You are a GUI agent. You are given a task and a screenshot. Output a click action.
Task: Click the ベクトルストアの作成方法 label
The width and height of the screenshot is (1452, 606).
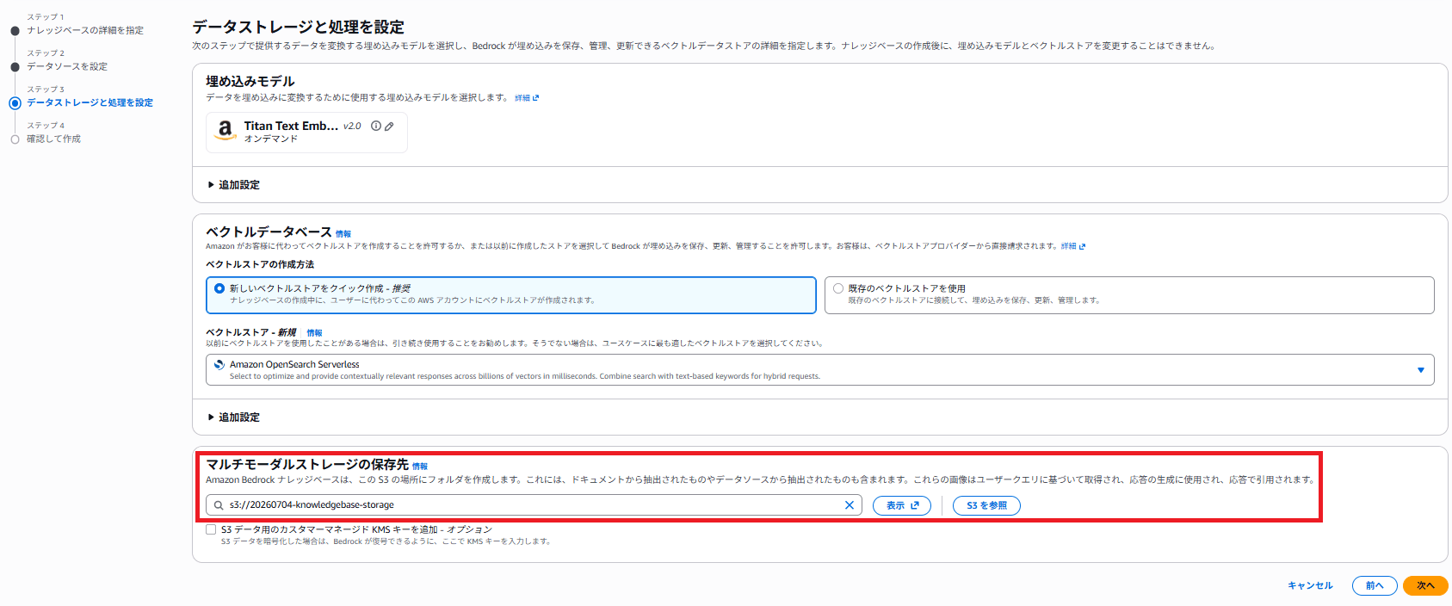260,264
